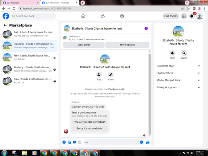Expand Customize chat section
The width and height of the screenshot is (208, 156).
178,66
